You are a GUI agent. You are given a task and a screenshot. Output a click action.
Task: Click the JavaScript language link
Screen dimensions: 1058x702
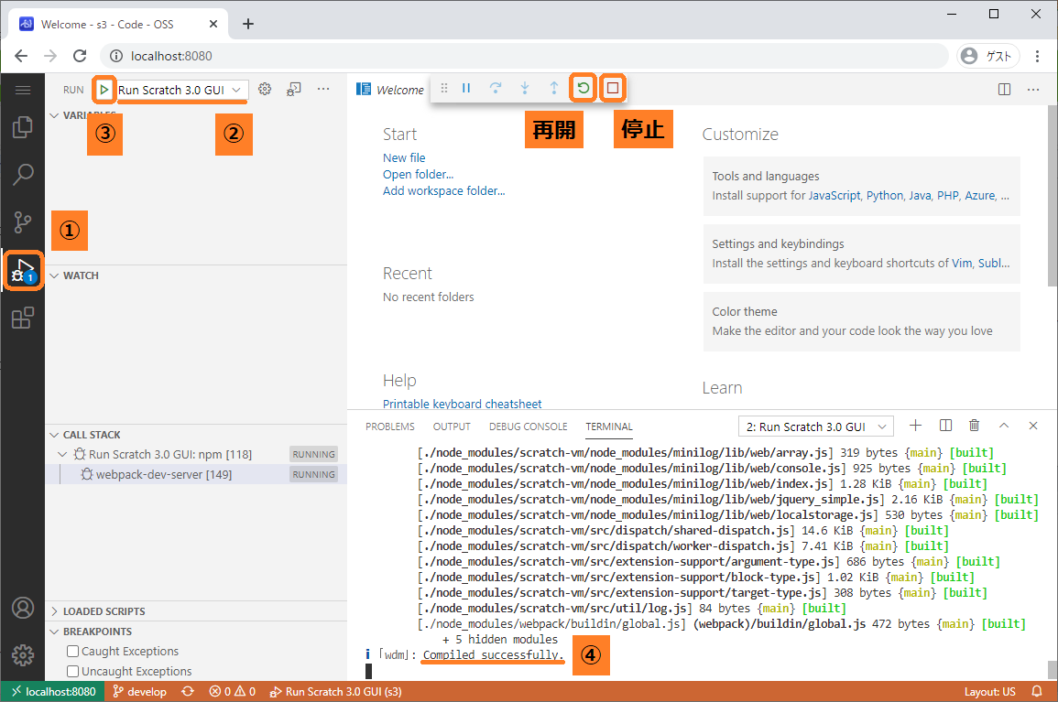click(834, 196)
